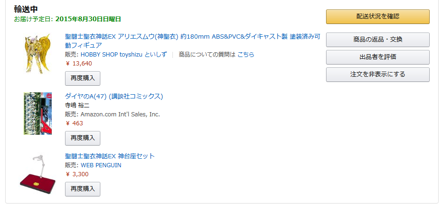Click the こちら product question link
This screenshot has width=441, height=204.
[245, 55]
